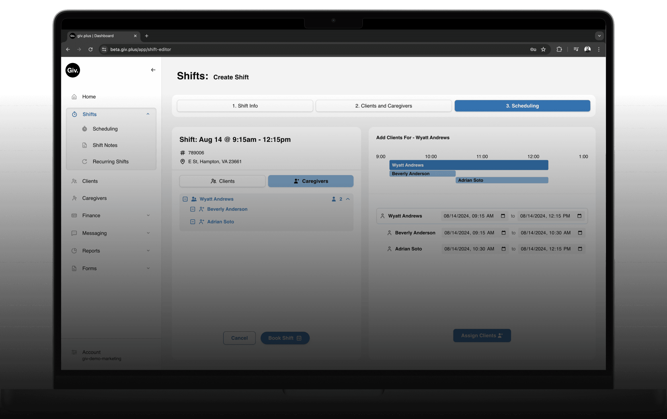Click the Adrian Soto bar on timeline
Viewport: 667px width, 419px height.
[502, 180]
